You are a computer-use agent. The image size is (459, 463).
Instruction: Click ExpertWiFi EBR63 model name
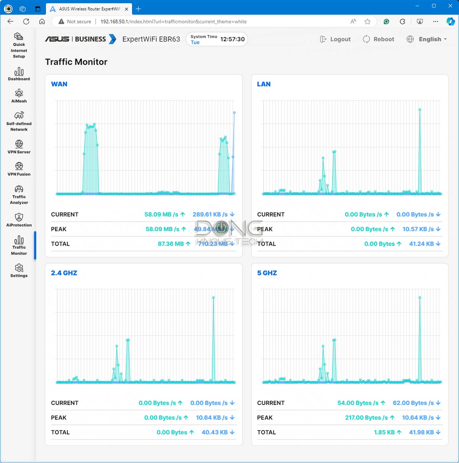tap(151, 39)
